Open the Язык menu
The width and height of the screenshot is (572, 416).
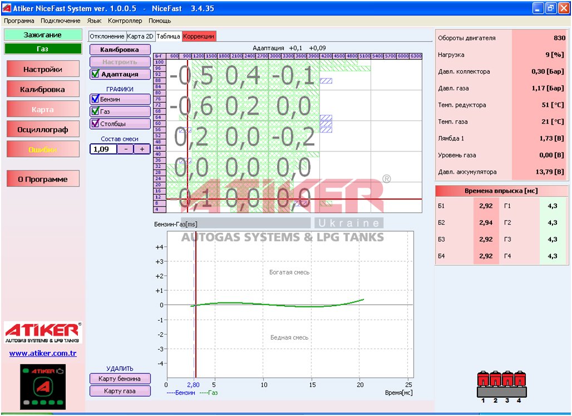click(x=94, y=21)
